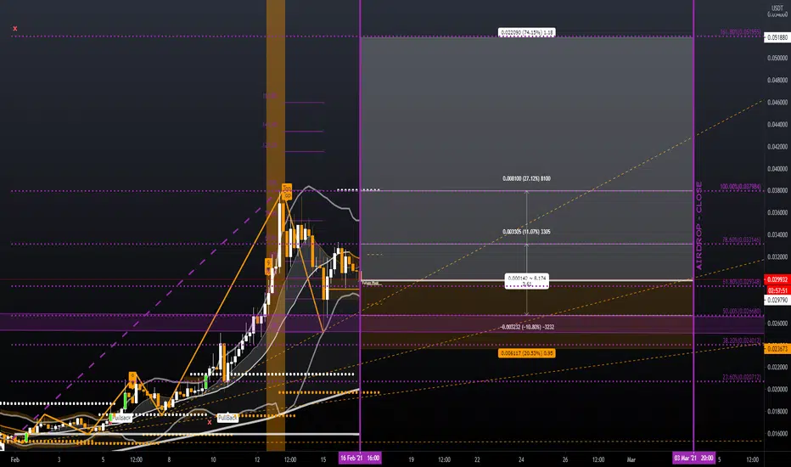The height and width of the screenshot is (467, 791).
Task: Click the red x marker beside the second PullBack label
Action: 210,422
